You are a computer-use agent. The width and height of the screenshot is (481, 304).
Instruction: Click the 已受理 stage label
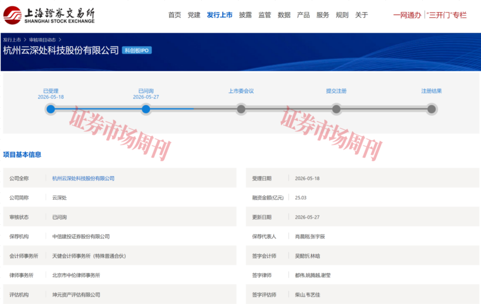[x=51, y=91]
